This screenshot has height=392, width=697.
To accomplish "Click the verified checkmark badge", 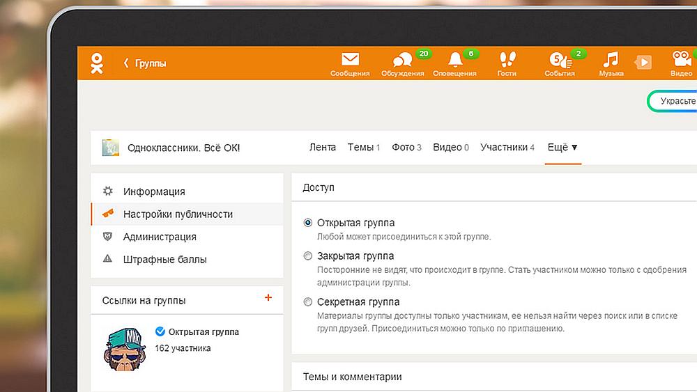I will click(x=160, y=331).
